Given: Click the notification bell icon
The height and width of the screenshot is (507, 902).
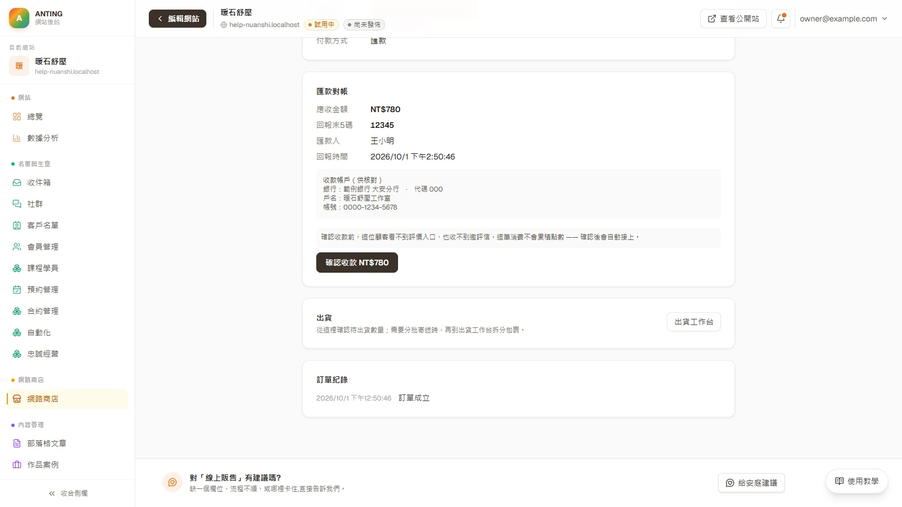Looking at the screenshot, I should point(781,19).
